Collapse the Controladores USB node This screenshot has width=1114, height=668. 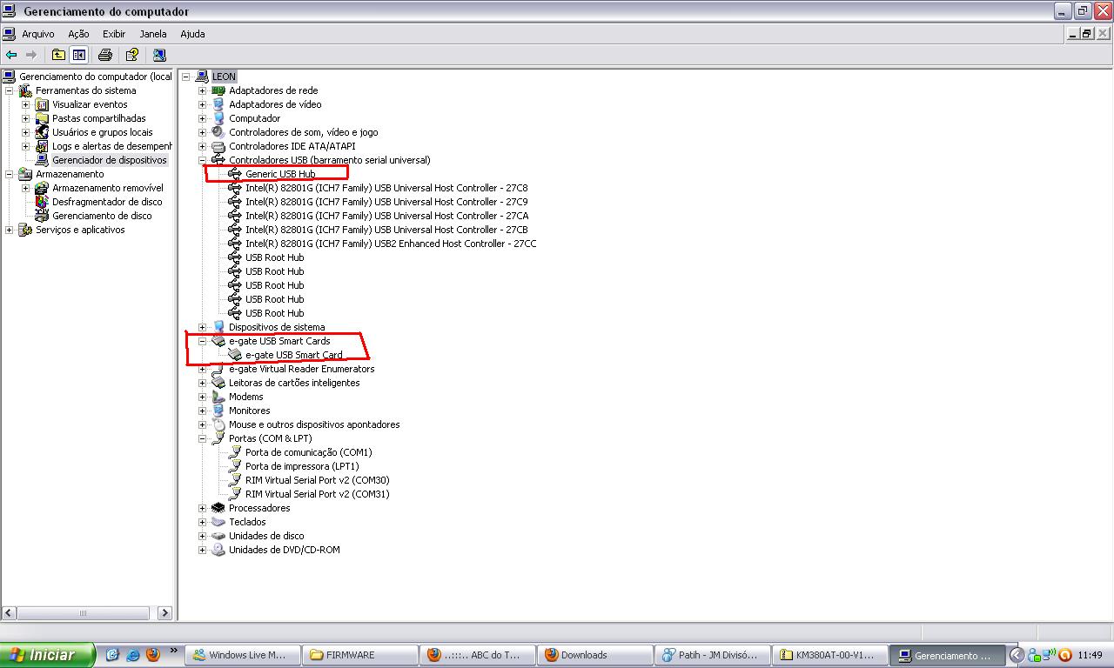[x=203, y=160]
